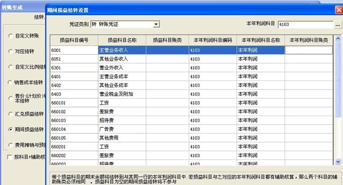Select the 汇兑损益结转 radio option
The image size is (343, 185).
[11, 114]
